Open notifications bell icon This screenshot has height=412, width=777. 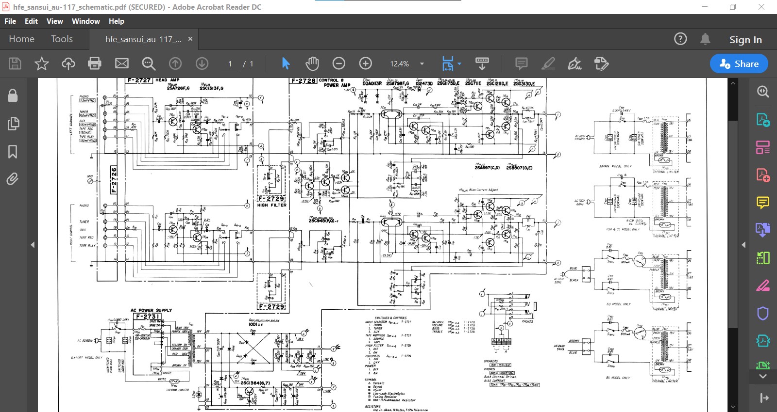click(705, 39)
